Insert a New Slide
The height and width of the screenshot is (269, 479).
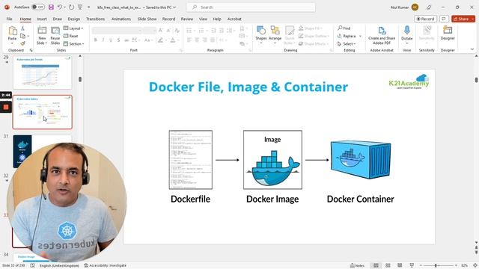point(42,35)
